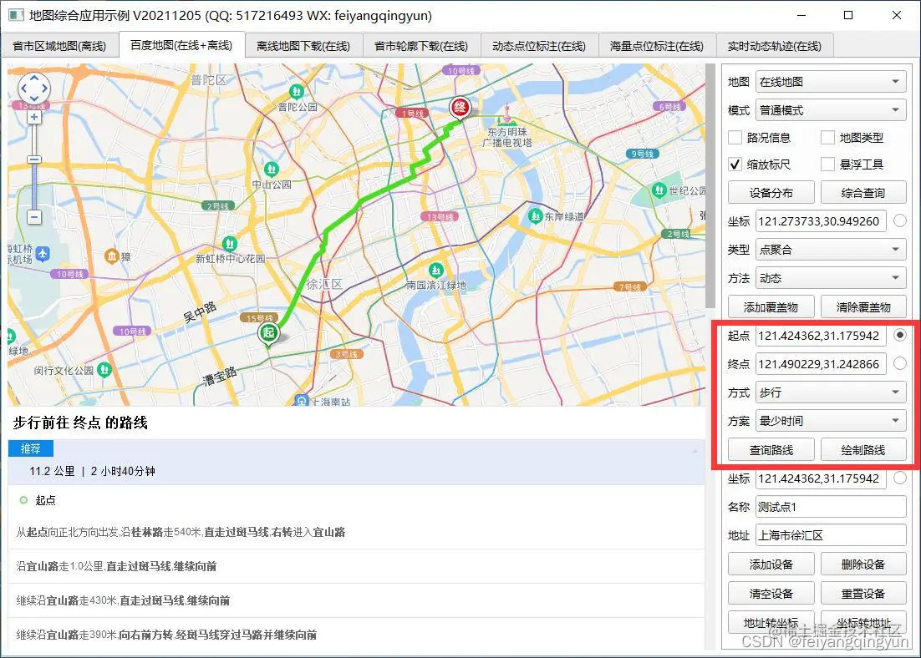Click the 虹桥机场 airport icon

43,254
